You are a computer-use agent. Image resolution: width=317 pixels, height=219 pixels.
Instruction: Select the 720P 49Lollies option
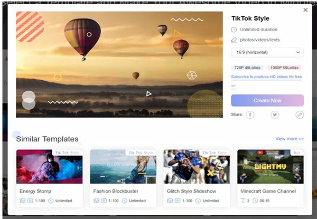pyautogui.click(x=247, y=68)
